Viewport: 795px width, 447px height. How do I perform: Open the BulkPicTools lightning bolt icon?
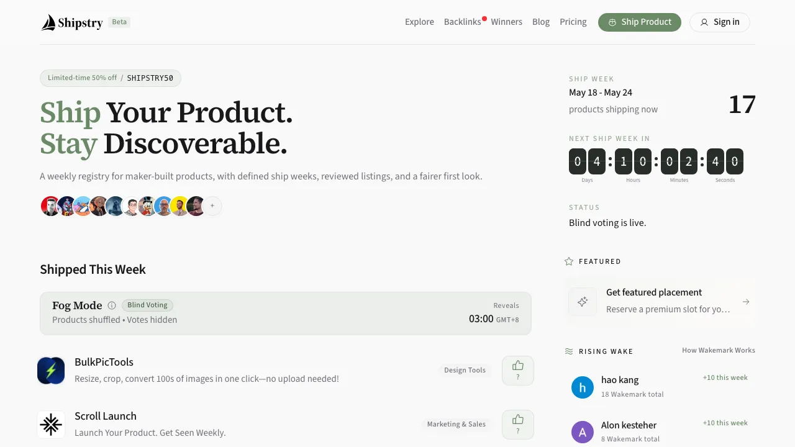pos(51,371)
